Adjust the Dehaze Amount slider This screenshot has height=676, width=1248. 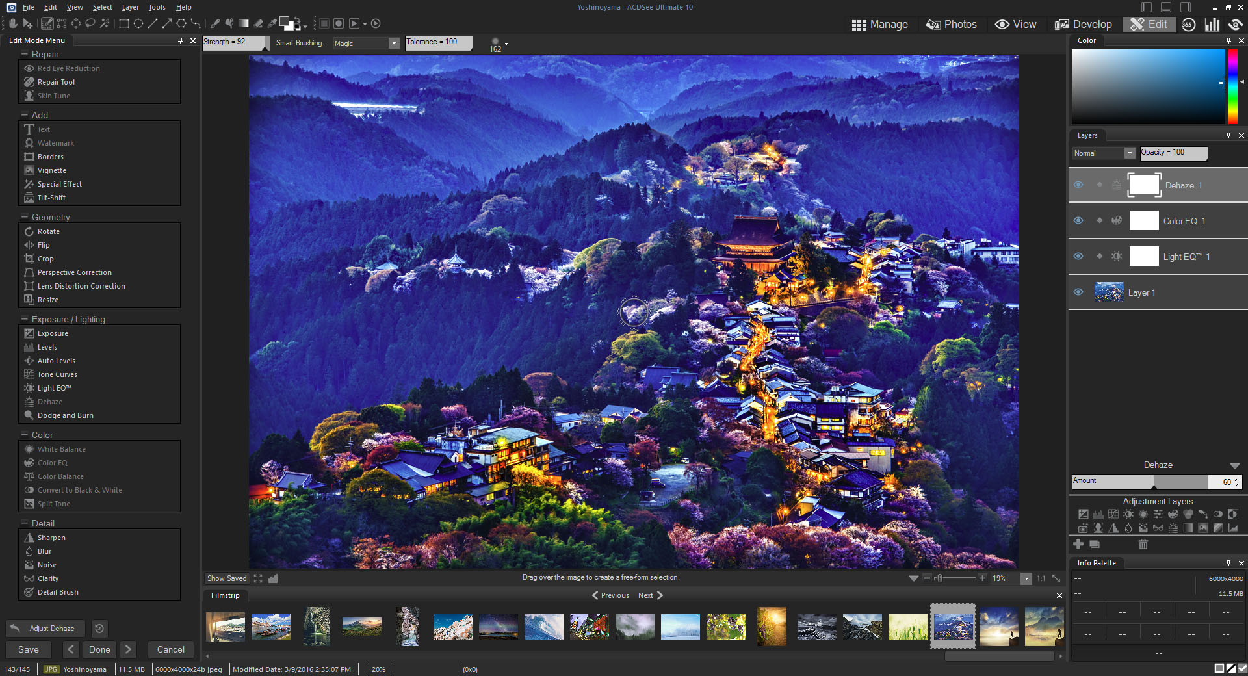(x=1154, y=482)
